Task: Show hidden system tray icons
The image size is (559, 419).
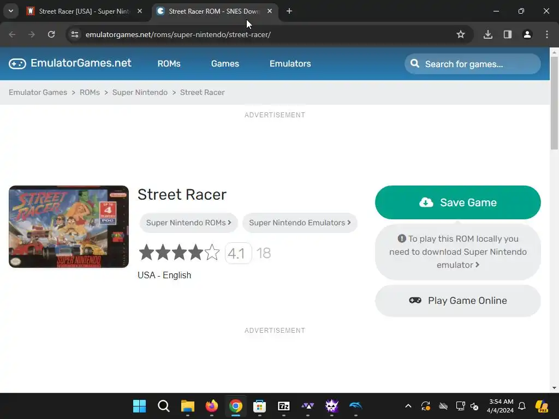Action: coord(408,406)
